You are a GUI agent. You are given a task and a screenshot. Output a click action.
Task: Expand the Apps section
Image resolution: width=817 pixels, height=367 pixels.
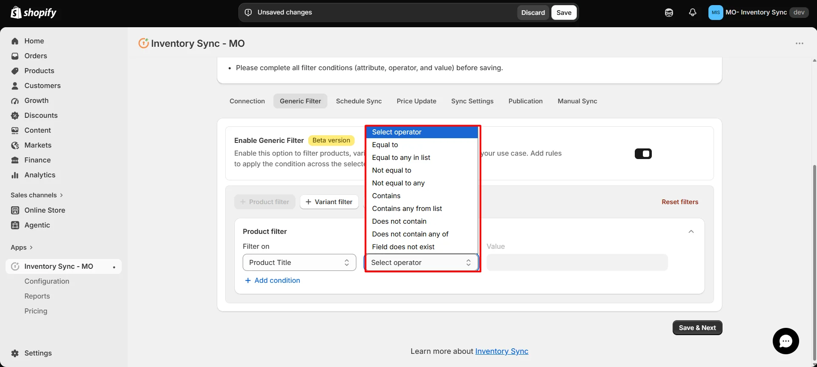(x=21, y=247)
